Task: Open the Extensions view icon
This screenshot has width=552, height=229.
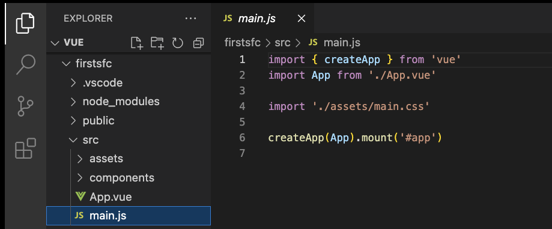Action: [x=25, y=148]
